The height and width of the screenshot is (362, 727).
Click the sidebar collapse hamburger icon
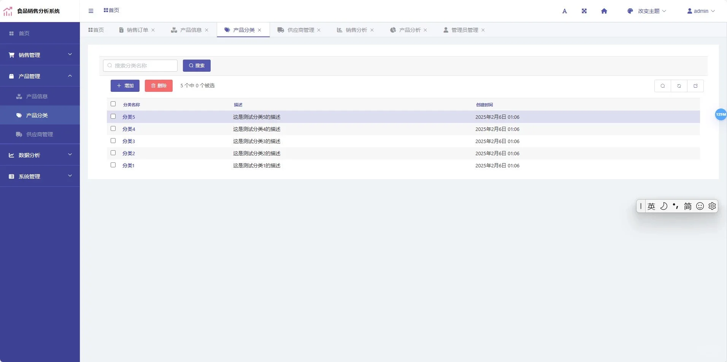[x=91, y=11]
